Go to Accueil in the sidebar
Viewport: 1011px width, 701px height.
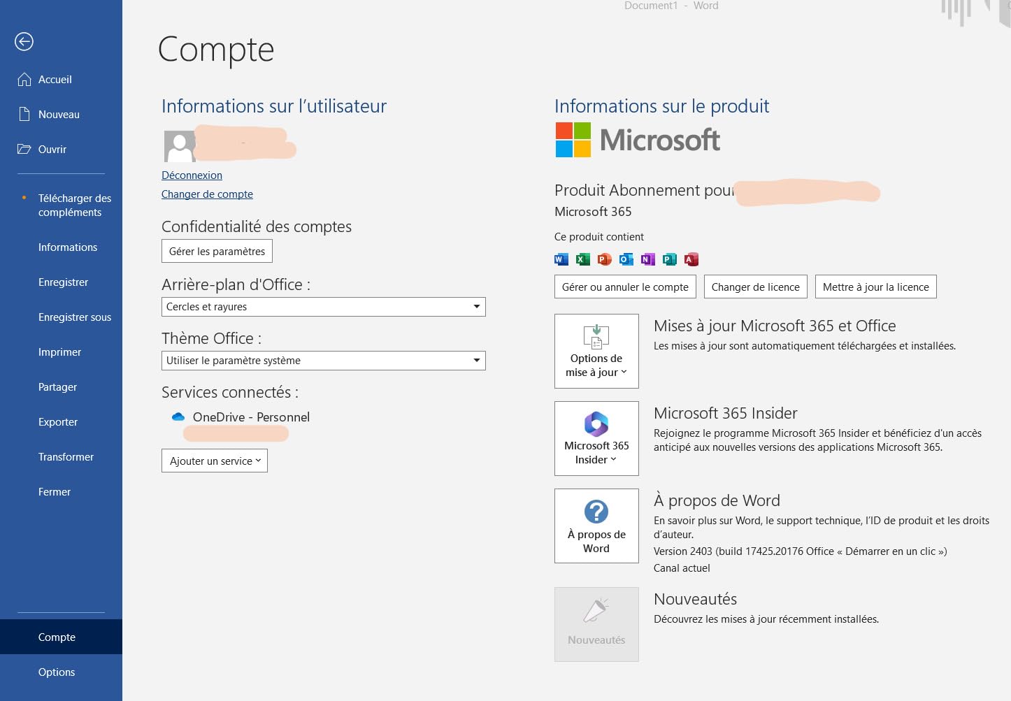point(61,80)
